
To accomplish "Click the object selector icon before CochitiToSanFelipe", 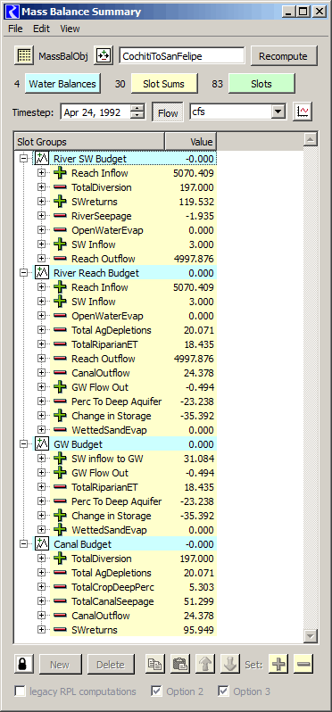I will point(104,56).
